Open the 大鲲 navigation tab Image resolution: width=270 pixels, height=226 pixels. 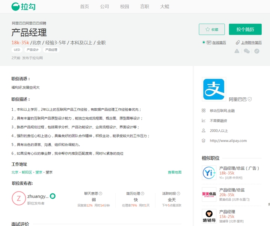pos(165,6)
